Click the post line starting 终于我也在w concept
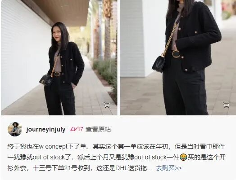The image size is (236, 180). coord(116,146)
